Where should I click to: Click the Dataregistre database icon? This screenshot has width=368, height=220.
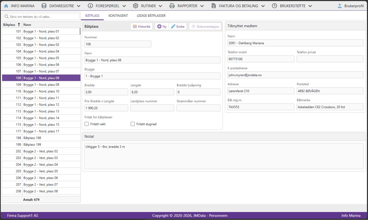[x=44, y=6]
